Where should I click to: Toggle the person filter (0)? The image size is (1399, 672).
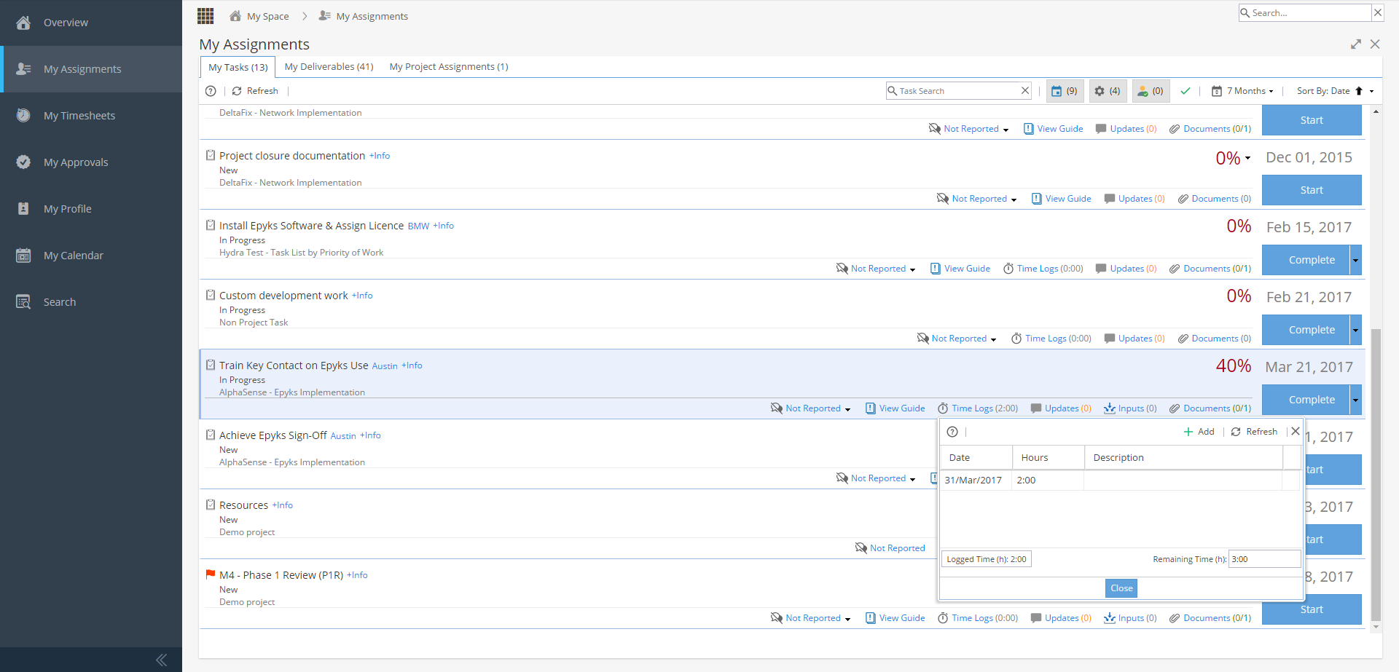coord(1151,91)
